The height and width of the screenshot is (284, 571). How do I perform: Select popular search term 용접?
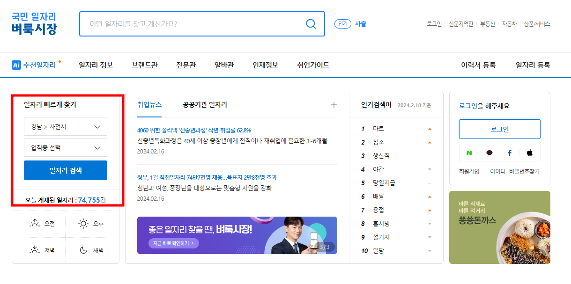point(378,210)
